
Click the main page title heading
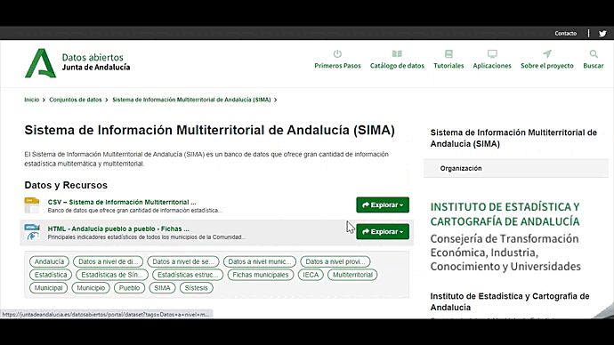point(209,130)
